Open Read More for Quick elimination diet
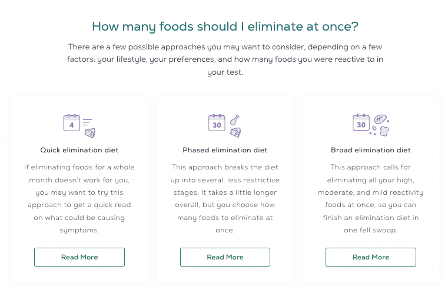Image resolution: width=448 pixels, height=293 pixels. coord(79,257)
